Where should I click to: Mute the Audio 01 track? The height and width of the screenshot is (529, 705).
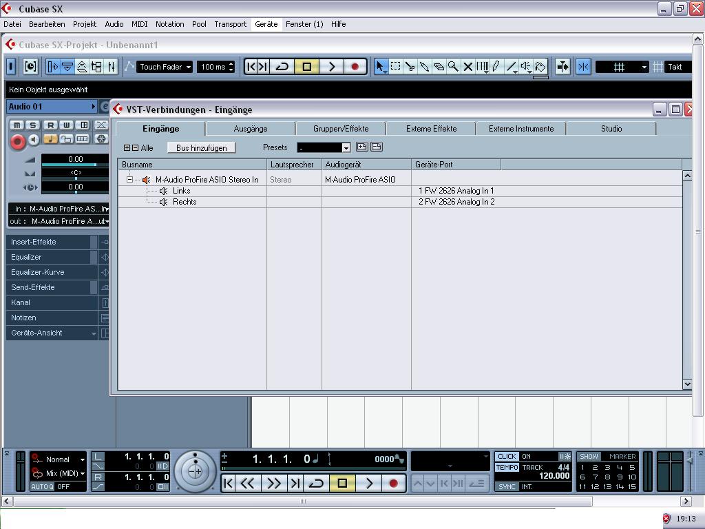(x=17, y=125)
